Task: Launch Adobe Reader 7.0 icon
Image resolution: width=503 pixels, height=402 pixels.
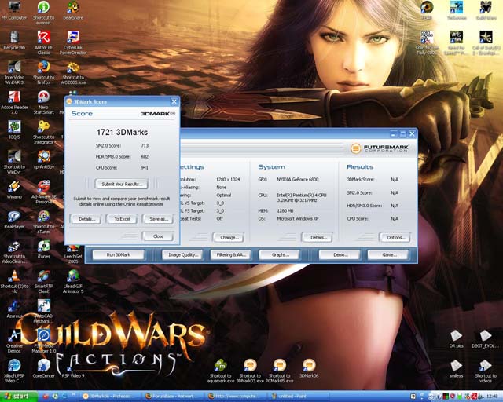Action: (x=14, y=102)
